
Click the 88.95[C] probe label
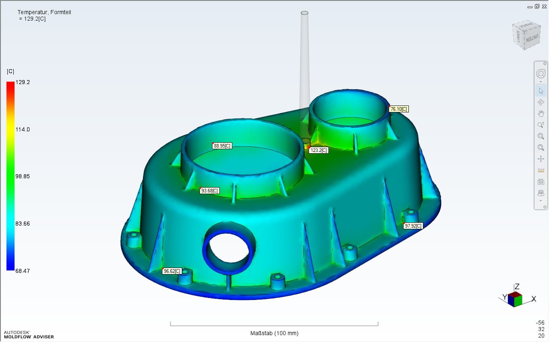point(222,146)
